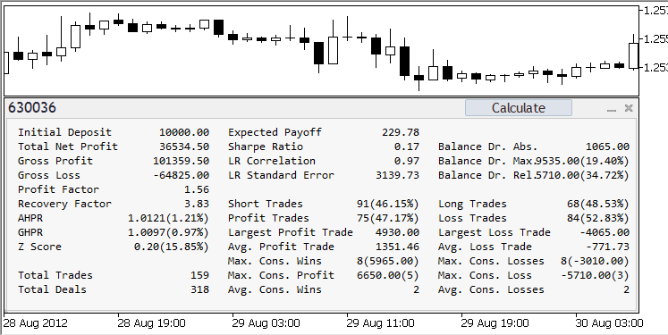
Task: Click the Recovery Factor value 3.83
Action: coord(197,204)
